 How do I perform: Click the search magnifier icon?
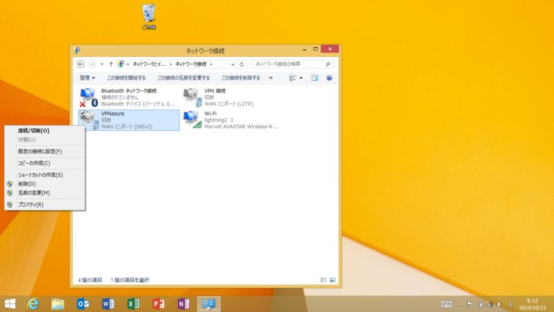click(328, 64)
